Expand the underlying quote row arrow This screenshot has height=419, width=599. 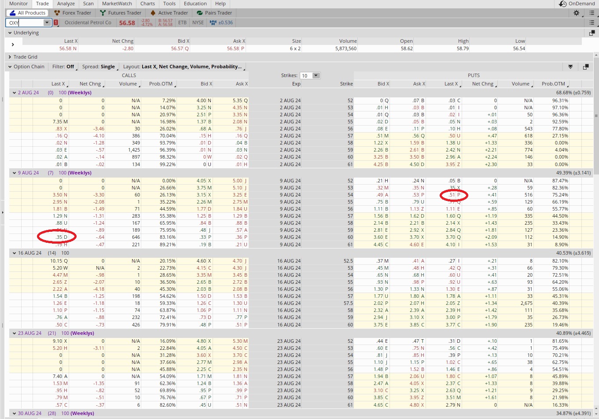13,44
